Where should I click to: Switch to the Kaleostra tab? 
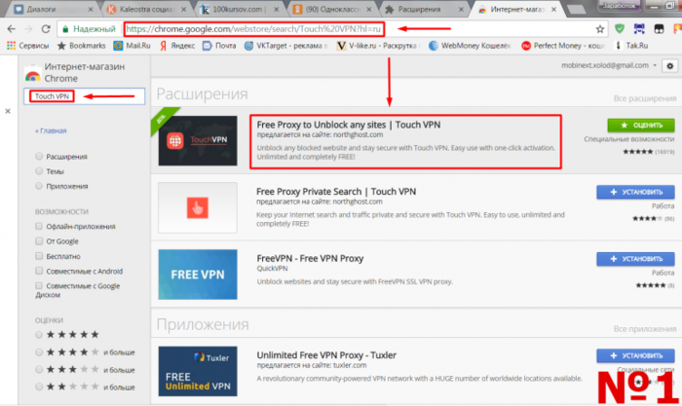pos(146,9)
